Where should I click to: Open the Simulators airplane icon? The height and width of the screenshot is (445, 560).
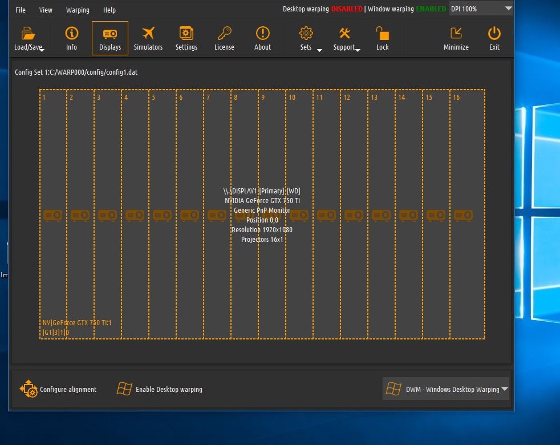click(x=148, y=33)
